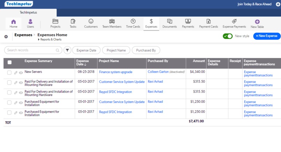The image size is (281, 152).
Task: Click the filter funnel icon
Action: 67,50
